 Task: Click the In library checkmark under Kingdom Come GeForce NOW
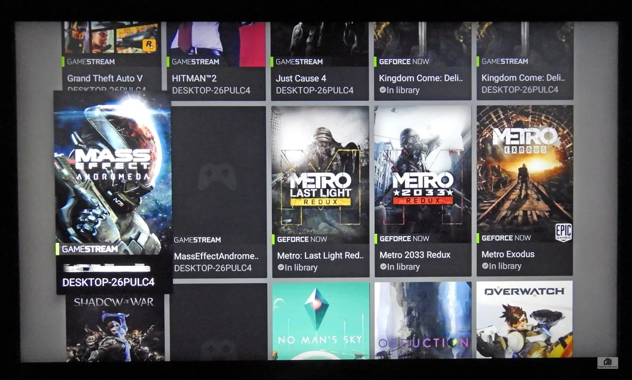[x=382, y=90]
